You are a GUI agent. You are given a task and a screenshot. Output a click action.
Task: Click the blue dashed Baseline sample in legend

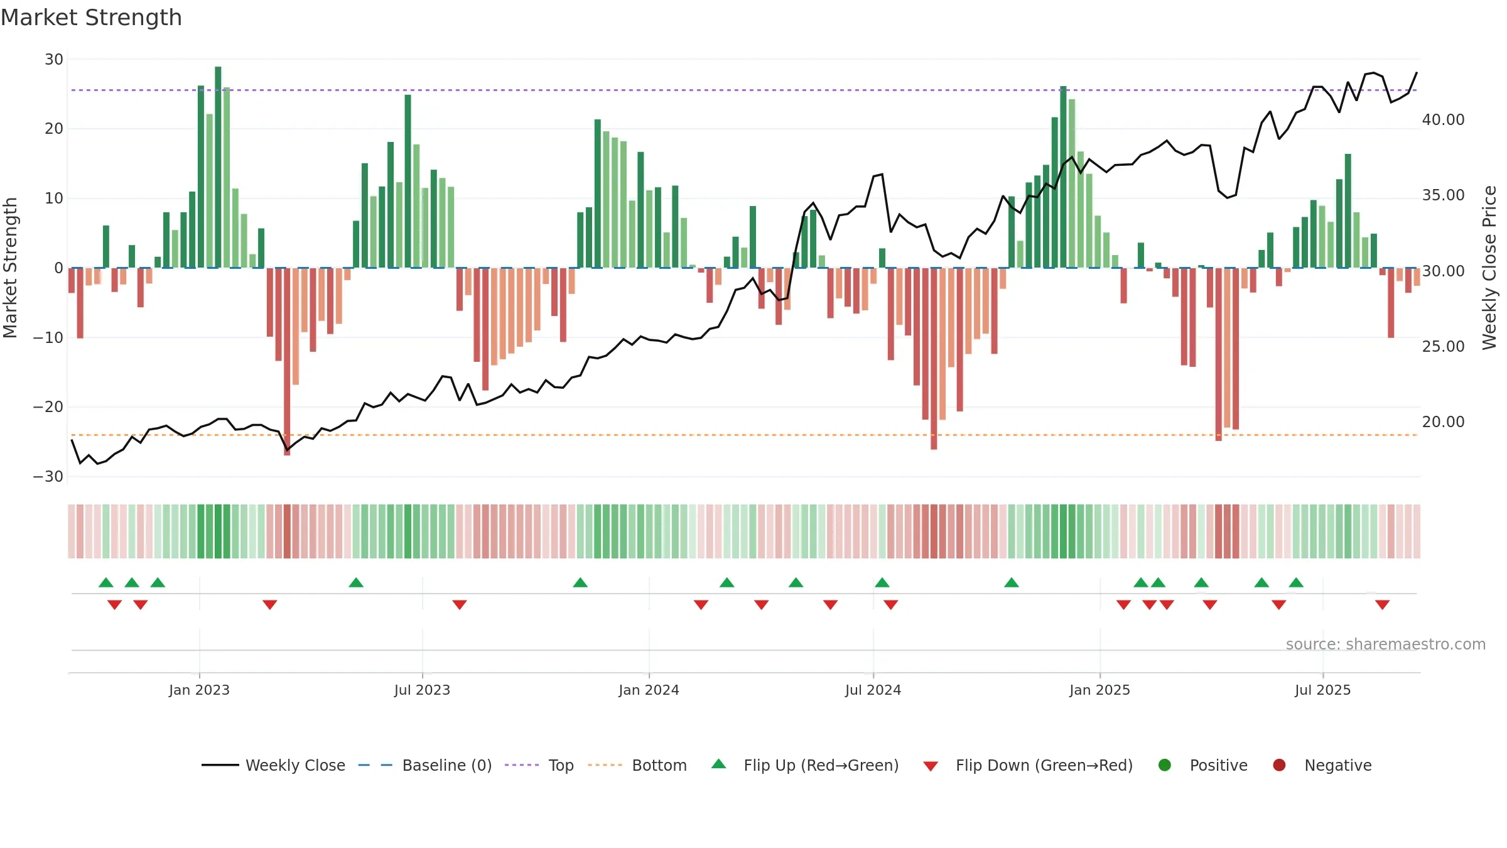click(375, 765)
